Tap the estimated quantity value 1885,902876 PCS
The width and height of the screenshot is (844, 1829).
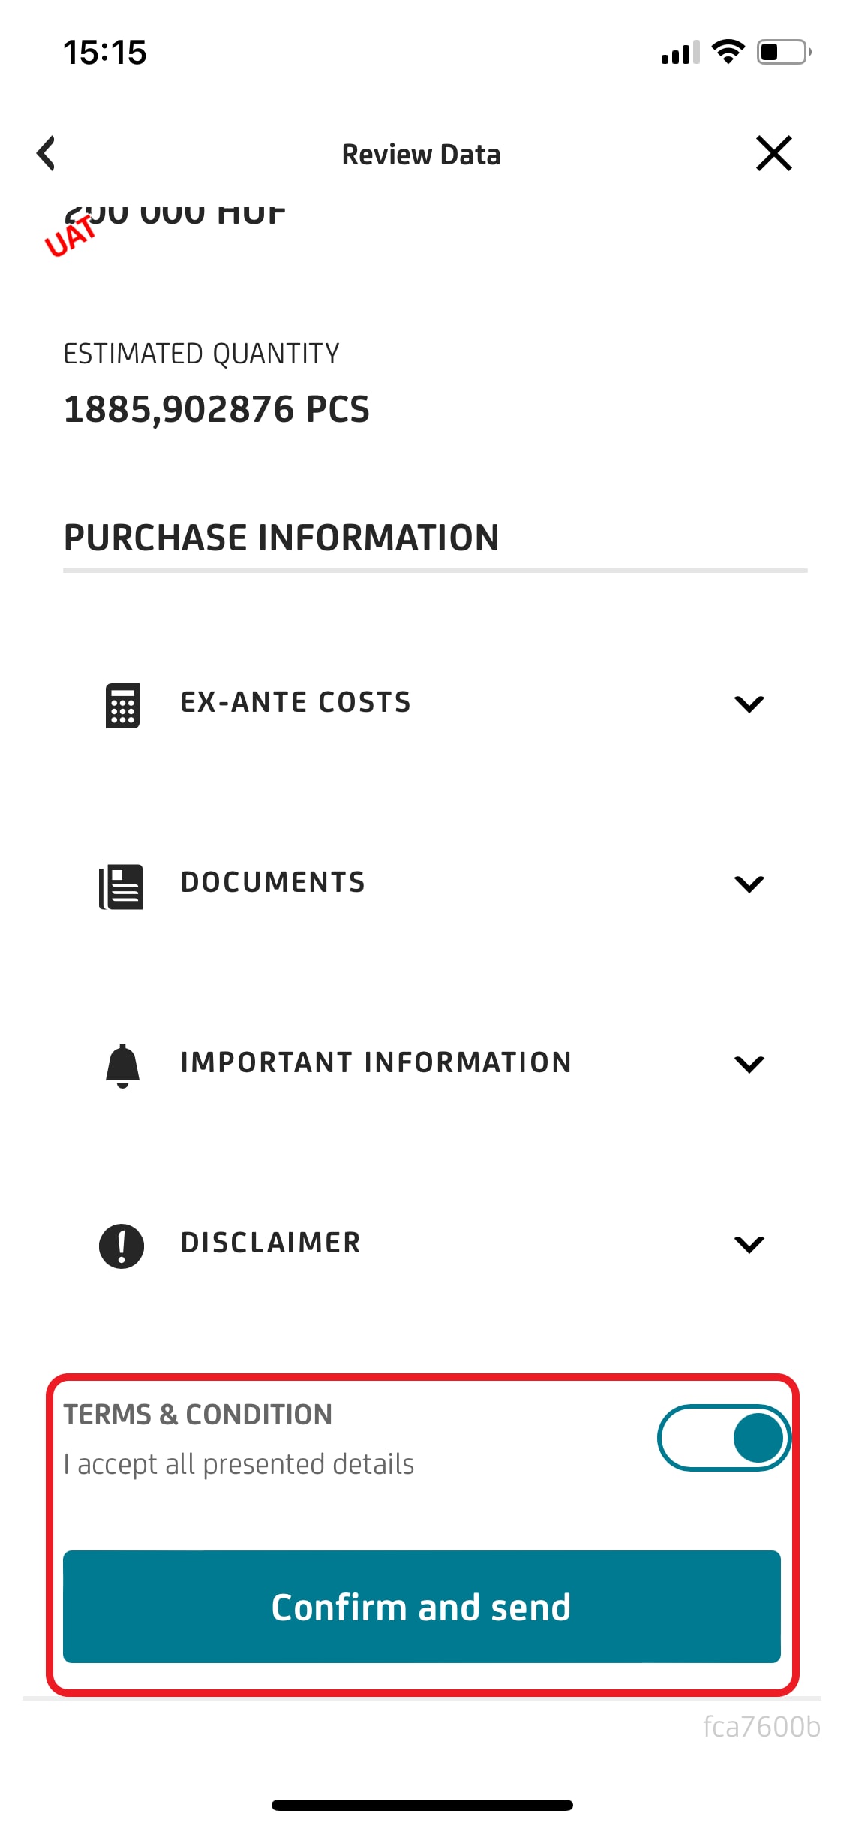coord(217,410)
